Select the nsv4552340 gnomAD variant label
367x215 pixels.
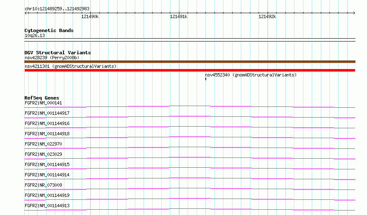click(251, 75)
